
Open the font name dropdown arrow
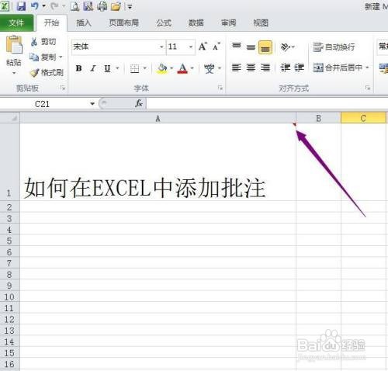click(161, 47)
